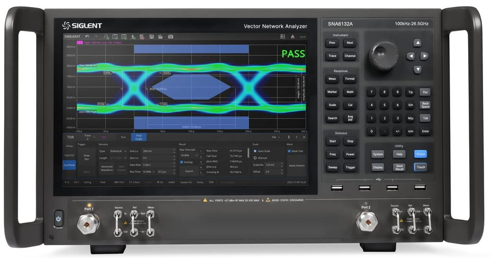The width and height of the screenshot is (491, 258).
Task: Tap the front-panel down arrow key
Action: click(x=417, y=69)
